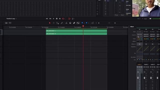The width and height of the screenshot is (160, 90).
Task: Toggle Effects In for channel A1
Action: (x=139, y=44)
